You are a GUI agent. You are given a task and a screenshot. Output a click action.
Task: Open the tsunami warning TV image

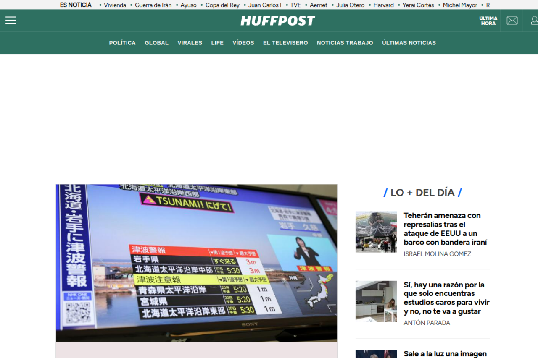pyautogui.click(x=196, y=263)
